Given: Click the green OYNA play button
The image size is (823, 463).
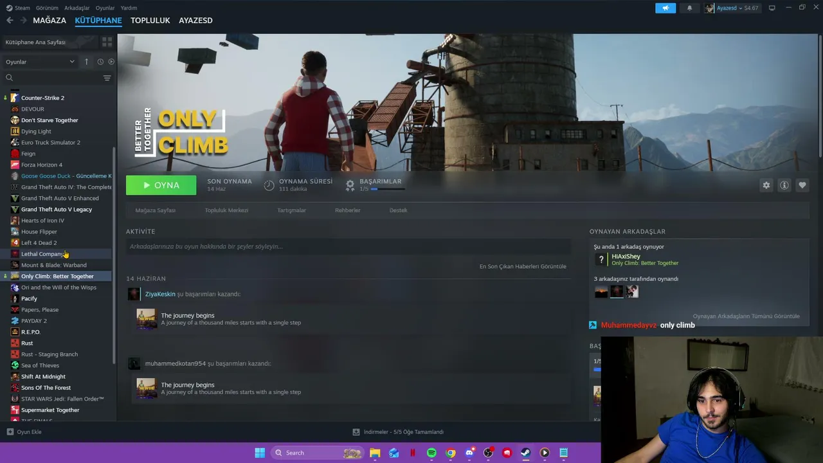Looking at the screenshot, I should click(161, 185).
